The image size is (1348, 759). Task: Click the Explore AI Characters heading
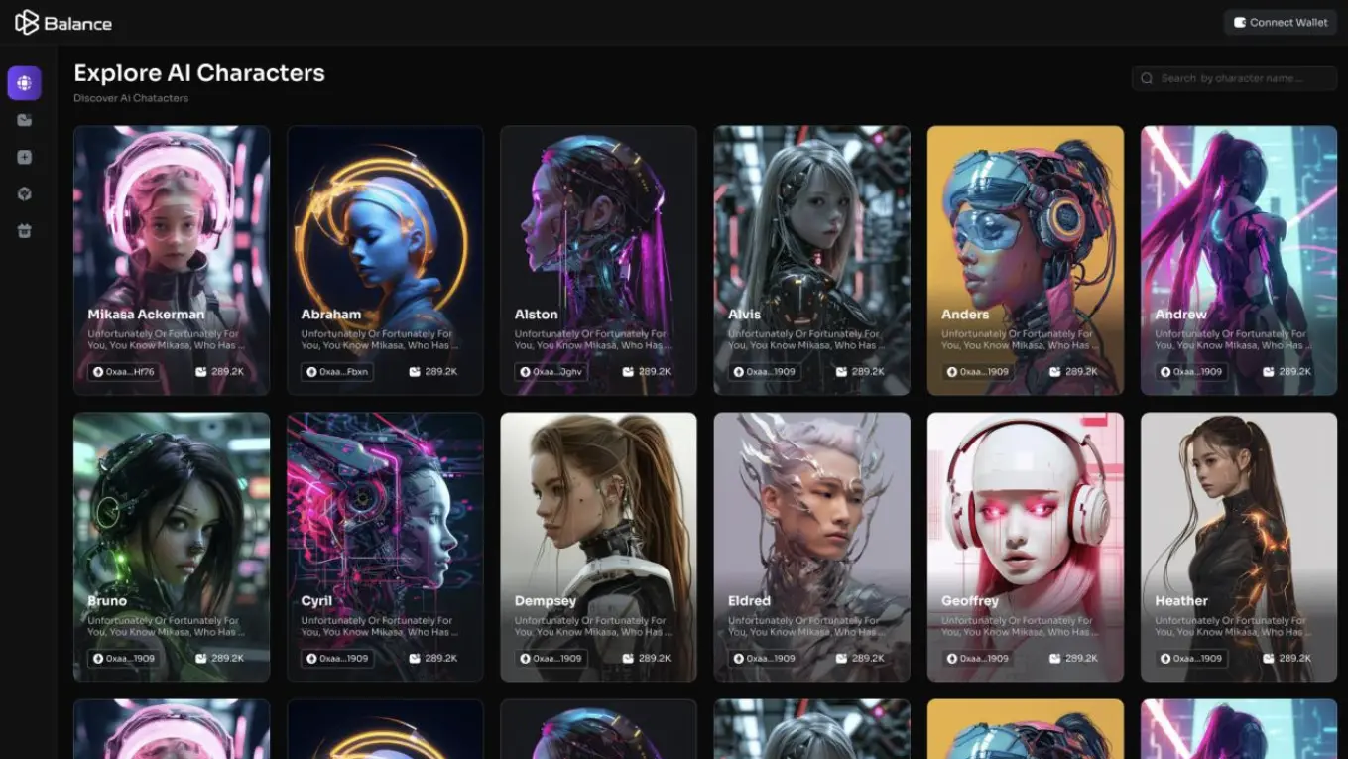198,72
